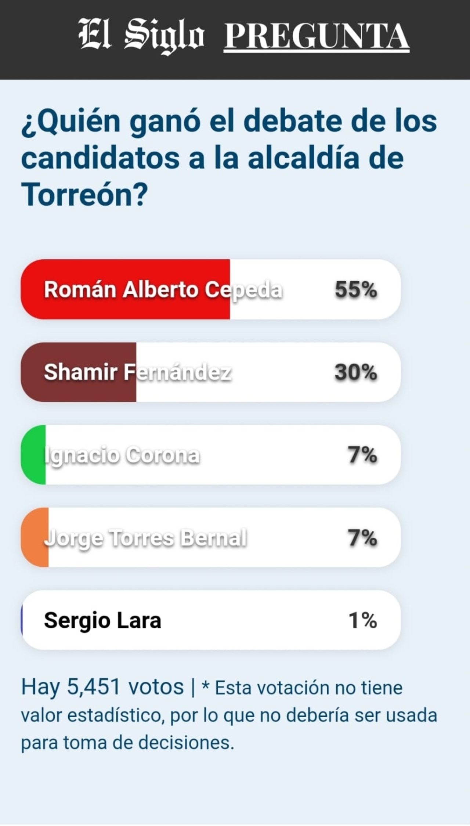470x826 pixels.
Task: Click the 1% result value
Action: [x=362, y=620]
